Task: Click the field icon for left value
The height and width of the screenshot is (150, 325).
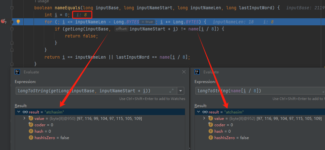Action: [x=31, y=118]
